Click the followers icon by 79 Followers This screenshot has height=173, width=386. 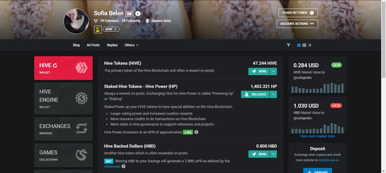[96, 21]
